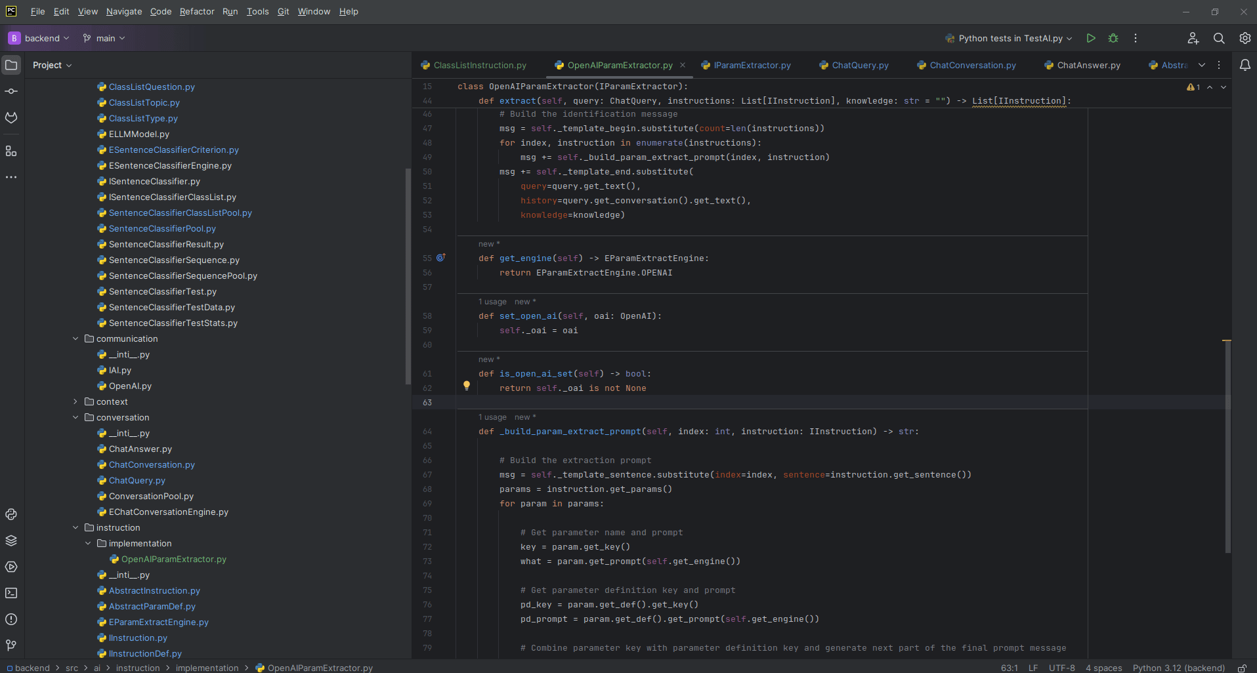The height and width of the screenshot is (673, 1257).
Task: Expand the context folder
Action: click(x=75, y=401)
